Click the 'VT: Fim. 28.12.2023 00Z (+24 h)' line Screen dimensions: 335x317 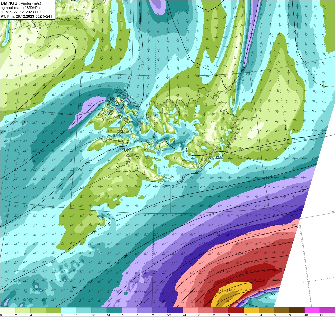tap(27, 16)
